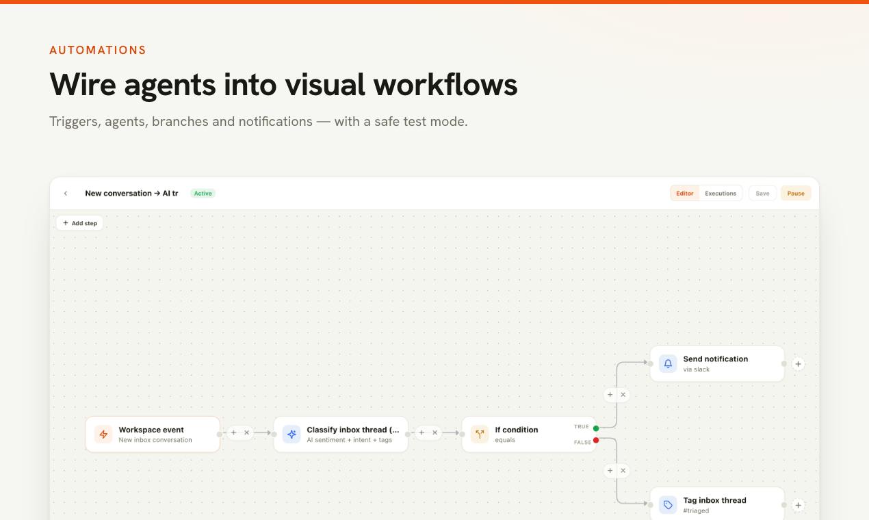Add step after Send notification node
The width and height of the screenshot is (869, 520).
click(x=798, y=364)
